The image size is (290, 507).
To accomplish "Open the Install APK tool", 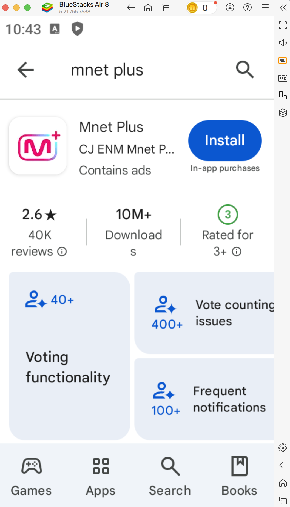I will (283, 78).
